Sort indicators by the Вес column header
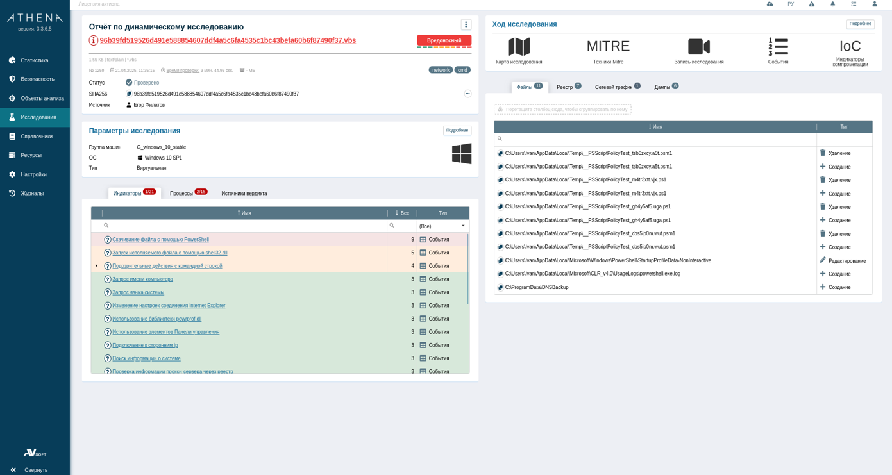Image resolution: width=892 pixels, height=475 pixels. coord(402,213)
